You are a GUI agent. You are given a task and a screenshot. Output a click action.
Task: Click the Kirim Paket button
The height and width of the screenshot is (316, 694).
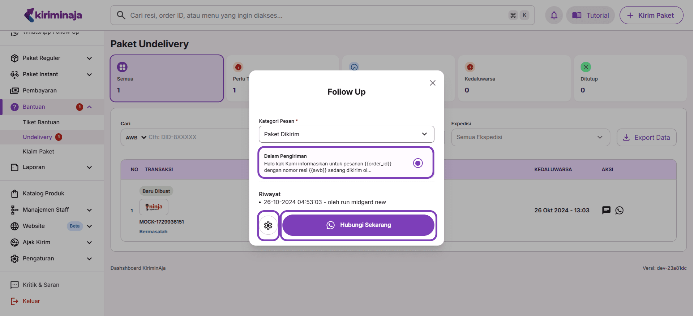(x=651, y=16)
